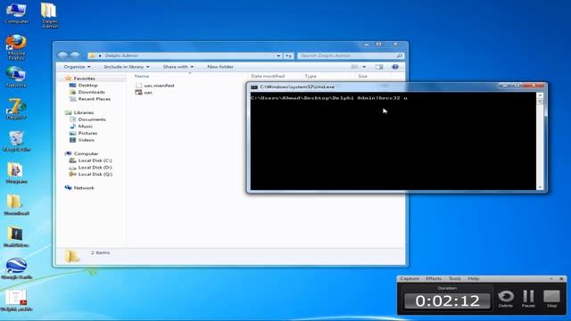The image size is (571, 321).
Task: Open Explorer help question mark icon
Action: [x=395, y=67]
